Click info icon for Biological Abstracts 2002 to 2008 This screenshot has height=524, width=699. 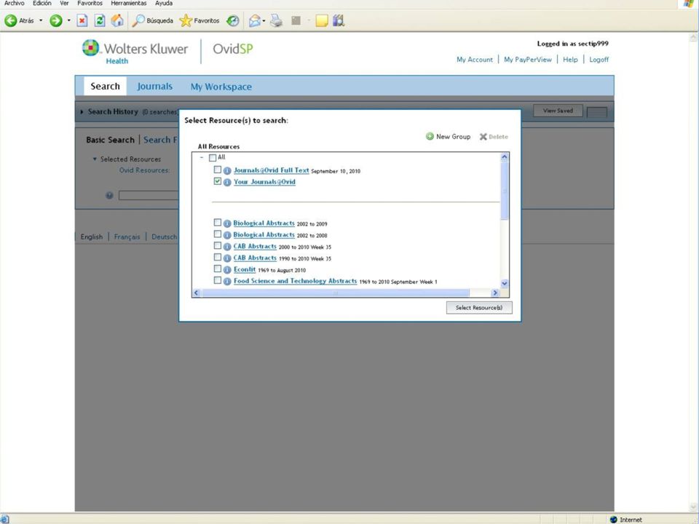227,235
